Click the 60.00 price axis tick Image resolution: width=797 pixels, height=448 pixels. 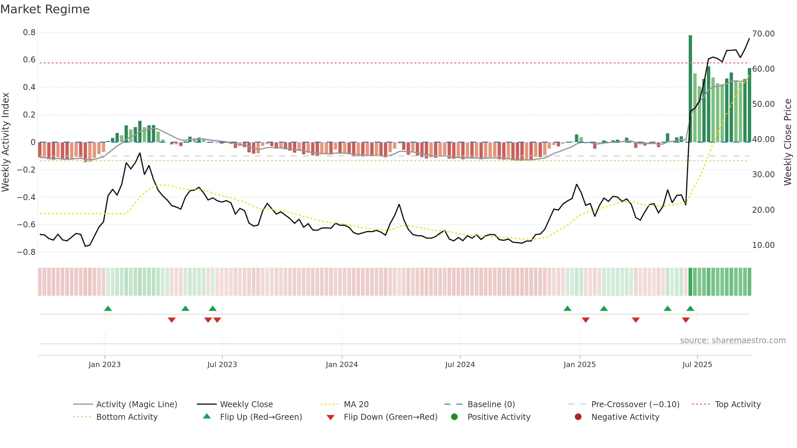pyautogui.click(x=763, y=69)
